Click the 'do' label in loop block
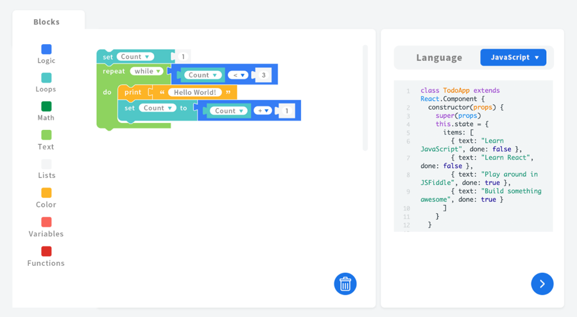The height and width of the screenshot is (317, 577). pos(107,92)
